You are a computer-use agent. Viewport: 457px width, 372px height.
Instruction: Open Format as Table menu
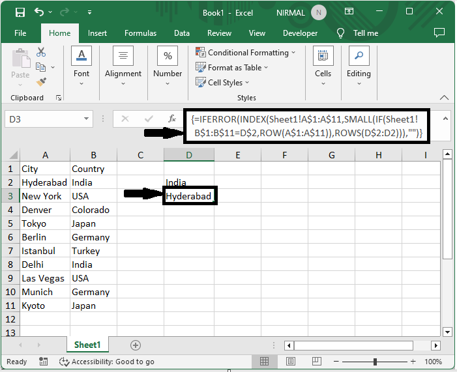[x=231, y=68]
